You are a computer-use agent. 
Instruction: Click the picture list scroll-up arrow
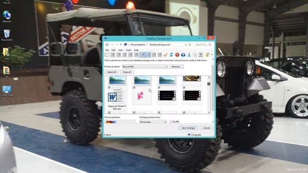[209, 78]
